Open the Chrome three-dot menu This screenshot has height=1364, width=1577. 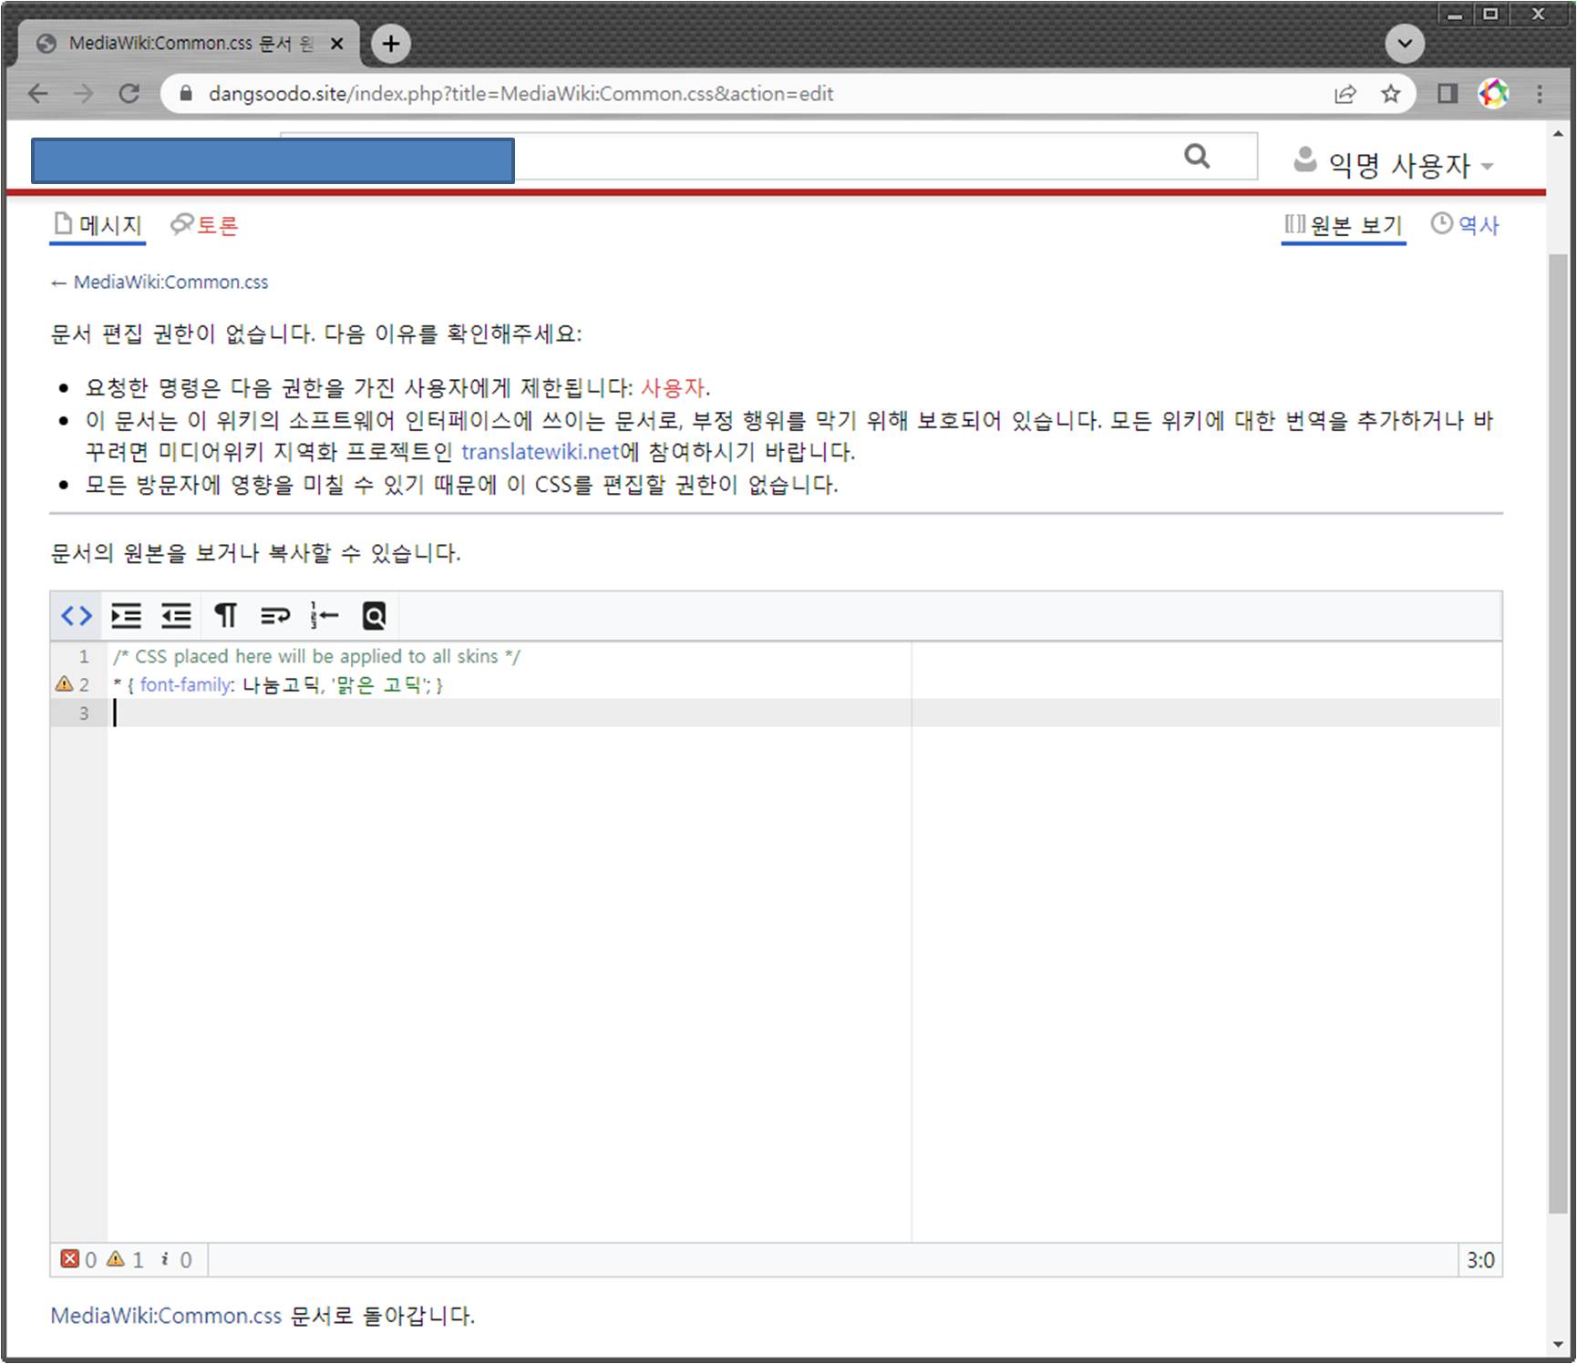[x=1540, y=94]
